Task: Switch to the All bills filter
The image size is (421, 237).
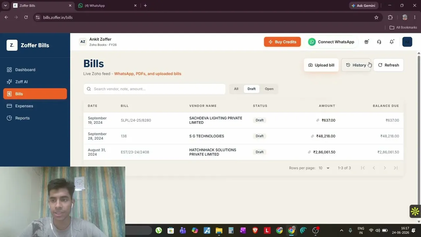Action: [236, 89]
